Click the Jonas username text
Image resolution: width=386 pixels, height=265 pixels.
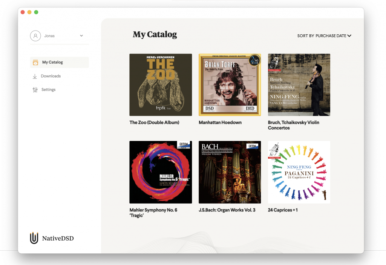coord(49,36)
